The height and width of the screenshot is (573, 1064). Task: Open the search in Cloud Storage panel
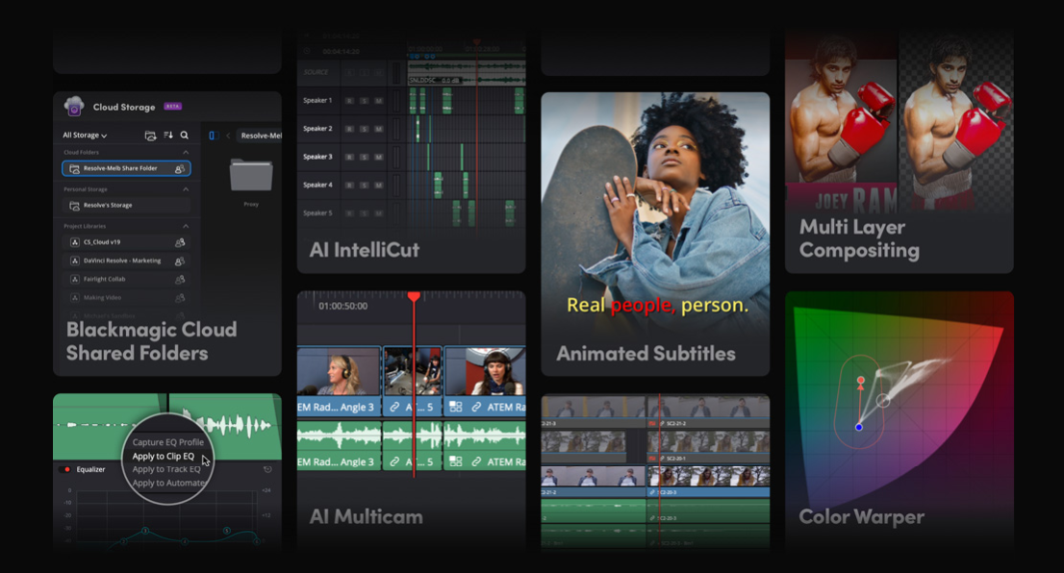coord(184,135)
